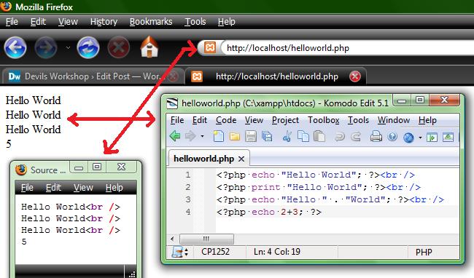Click Komodo Copy icon

click(x=303, y=137)
